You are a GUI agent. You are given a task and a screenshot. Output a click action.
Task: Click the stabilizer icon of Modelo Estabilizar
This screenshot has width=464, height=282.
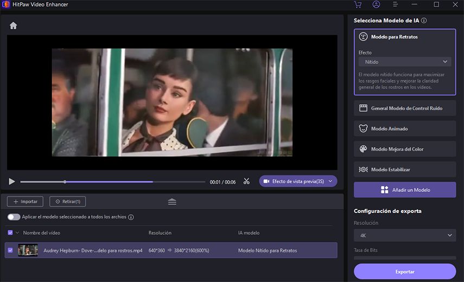(363, 169)
